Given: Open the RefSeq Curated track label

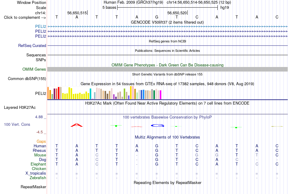Looking at the screenshot, I should (32, 45).
